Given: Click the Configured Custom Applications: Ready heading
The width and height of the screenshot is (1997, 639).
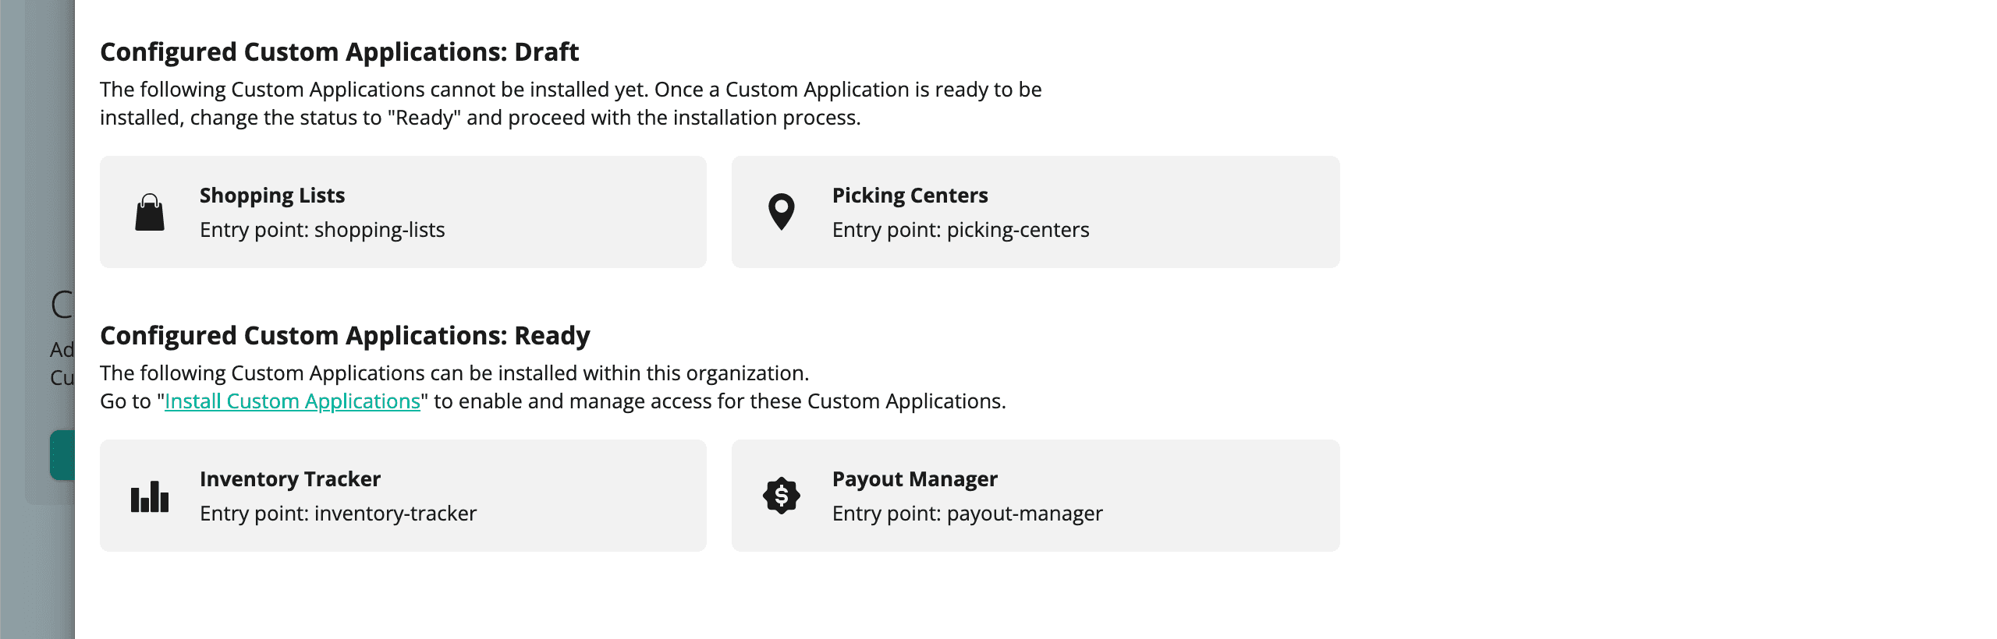Looking at the screenshot, I should click(345, 336).
